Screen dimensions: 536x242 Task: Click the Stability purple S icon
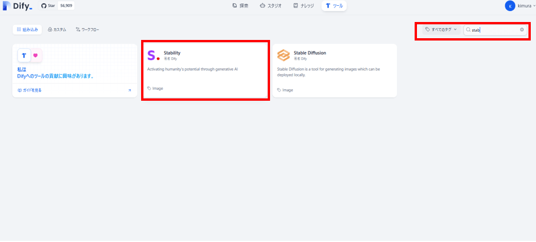(153, 55)
